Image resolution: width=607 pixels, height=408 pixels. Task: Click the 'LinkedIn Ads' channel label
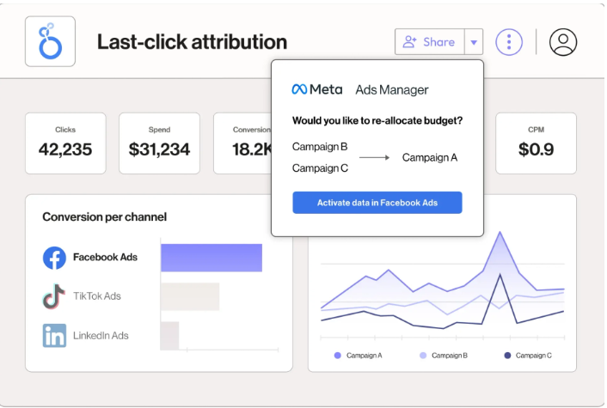coord(101,335)
